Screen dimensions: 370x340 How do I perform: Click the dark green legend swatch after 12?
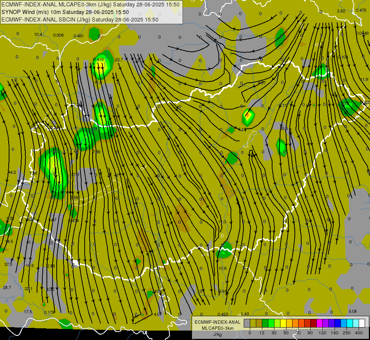(x=265, y=323)
